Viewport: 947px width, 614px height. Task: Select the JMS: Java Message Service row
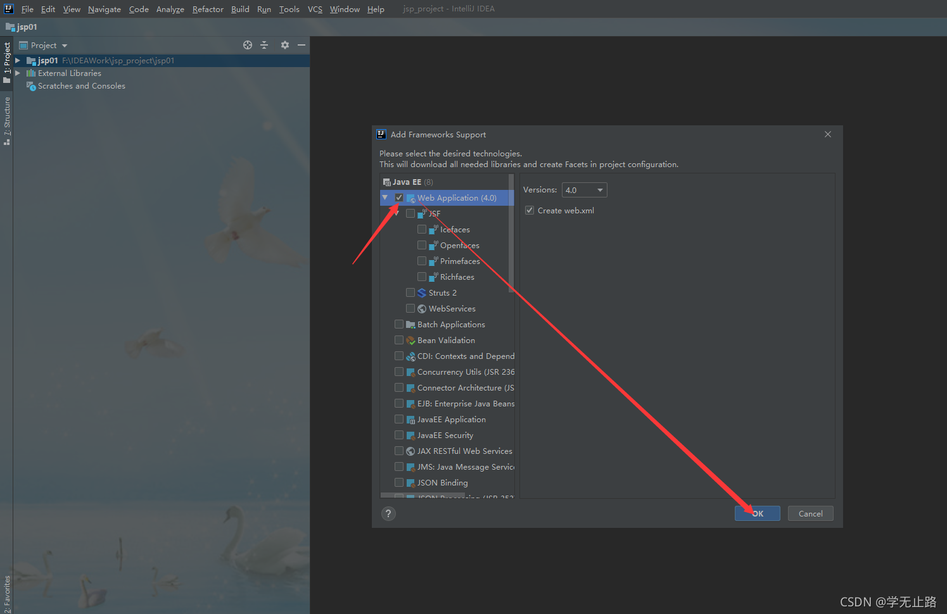coord(447,467)
